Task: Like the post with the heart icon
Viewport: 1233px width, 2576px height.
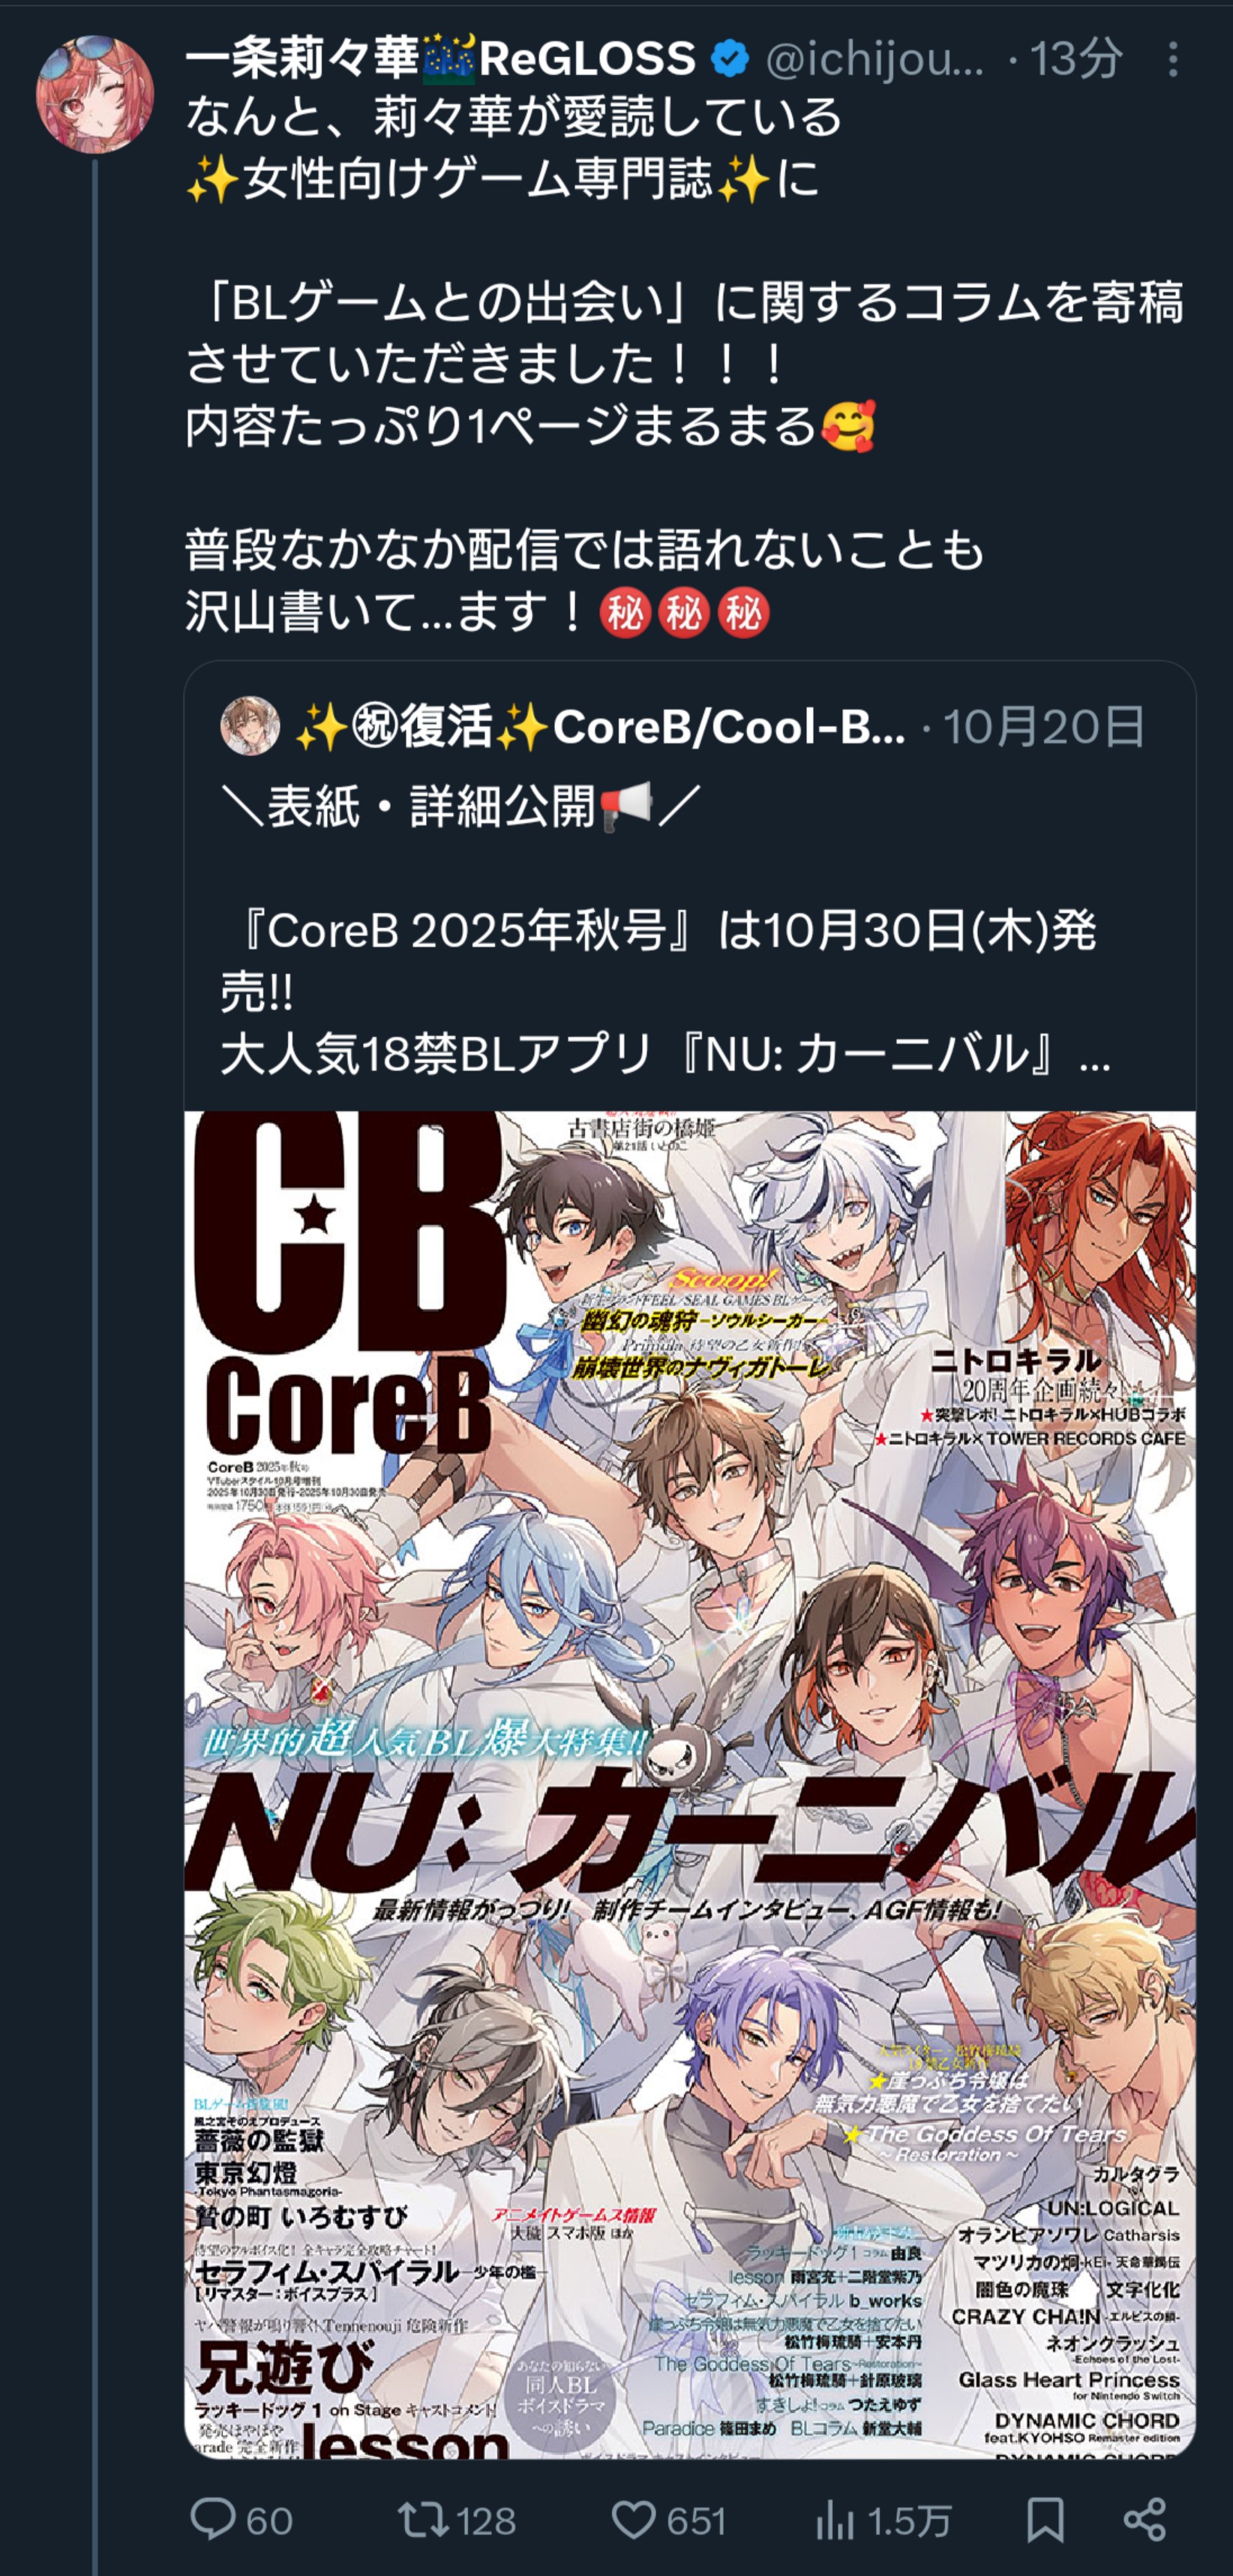Action: 633,2520
